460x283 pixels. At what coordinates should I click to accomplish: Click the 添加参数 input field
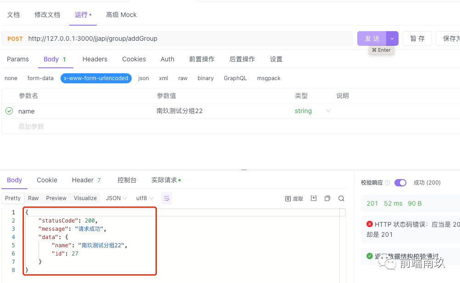(x=31, y=126)
